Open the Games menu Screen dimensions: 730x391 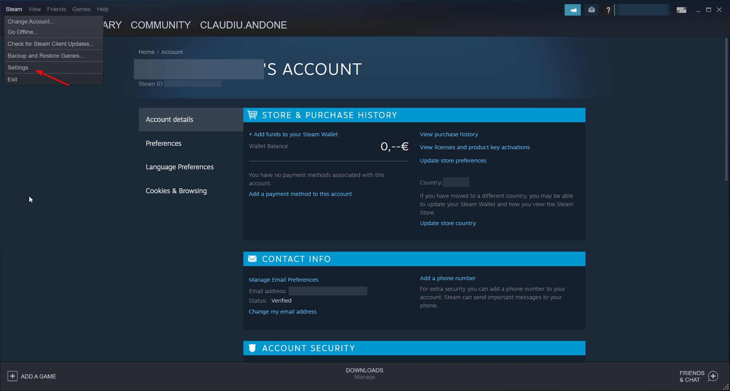tap(81, 9)
